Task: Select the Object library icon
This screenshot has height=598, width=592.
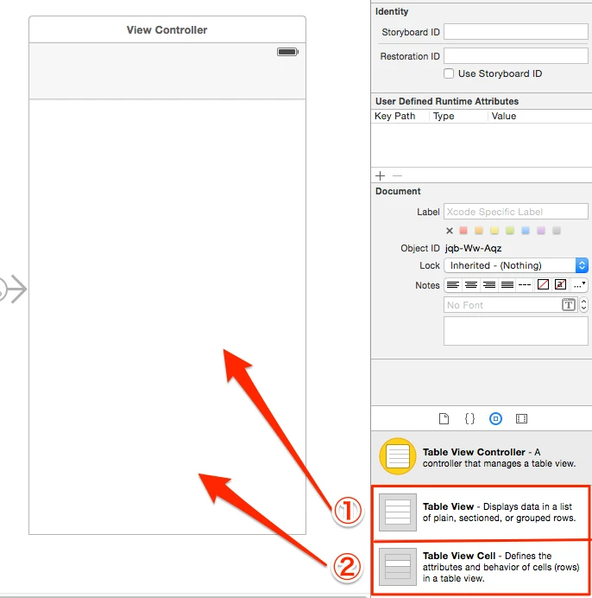Action: (495, 419)
